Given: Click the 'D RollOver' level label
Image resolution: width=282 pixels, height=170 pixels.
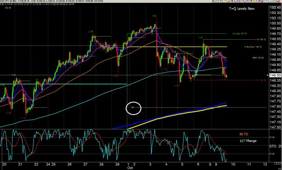Looking at the screenshot, I should (253, 47).
